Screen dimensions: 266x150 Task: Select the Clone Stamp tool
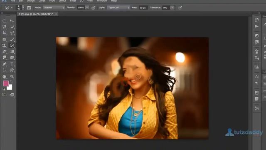coord(5,45)
